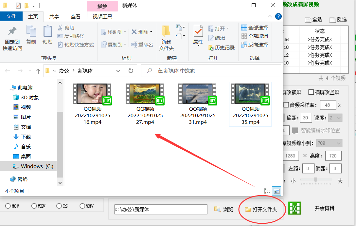The image size is (356, 226).
Task: Click the 高度 720 height field
Action: 333,156
